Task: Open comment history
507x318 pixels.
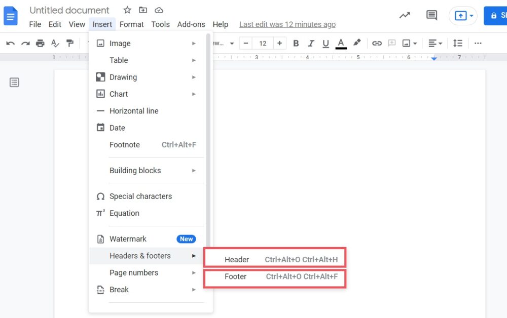Action: [431, 15]
